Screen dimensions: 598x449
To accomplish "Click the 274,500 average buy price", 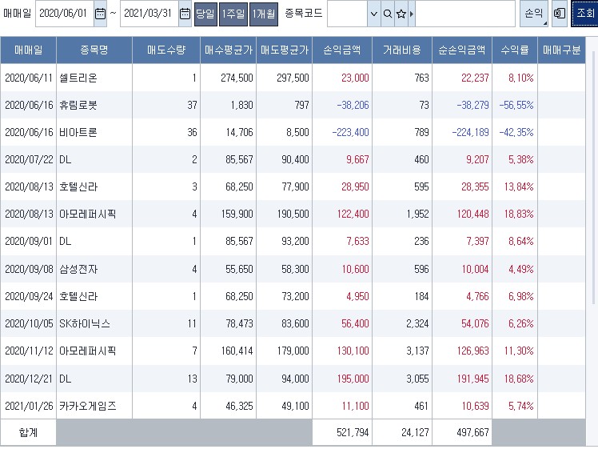I will coord(237,78).
